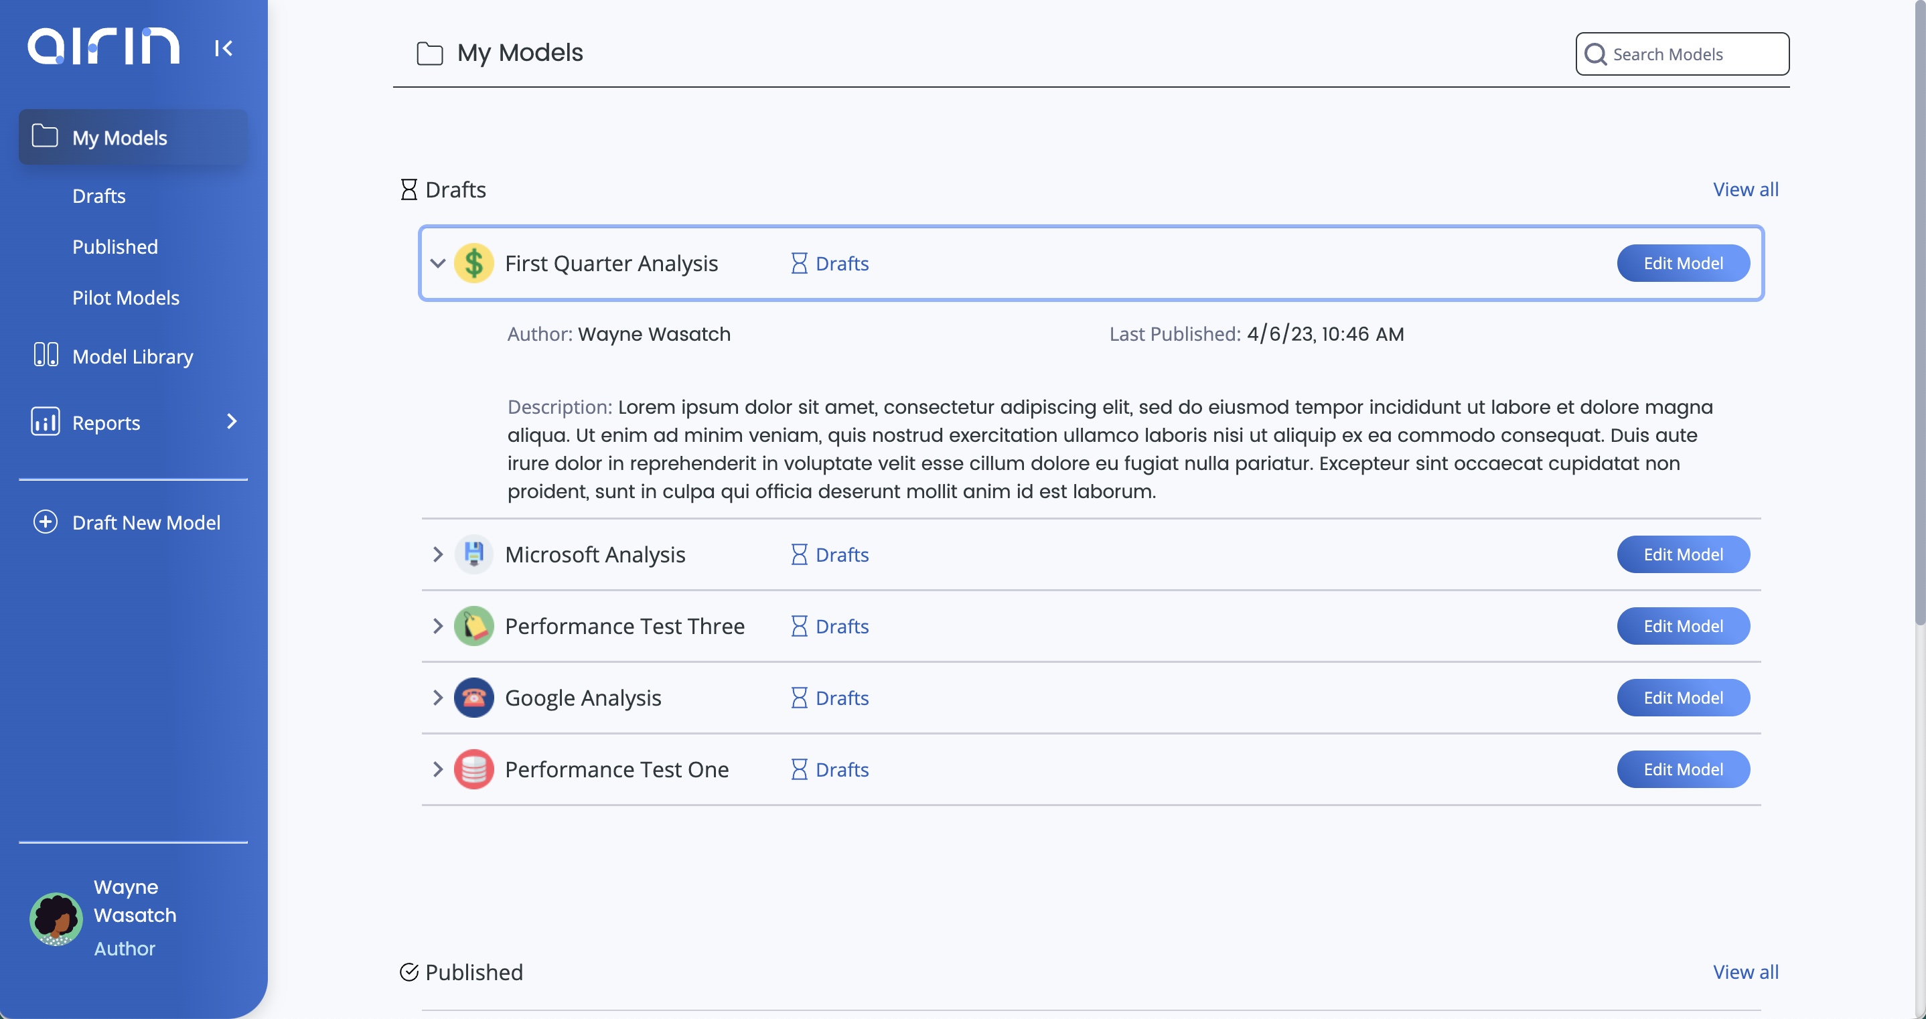Image resolution: width=1926 pixels, height=1019 pixels.
Task: Click View all next to Drafts heading
Action: click(1745, 189)
